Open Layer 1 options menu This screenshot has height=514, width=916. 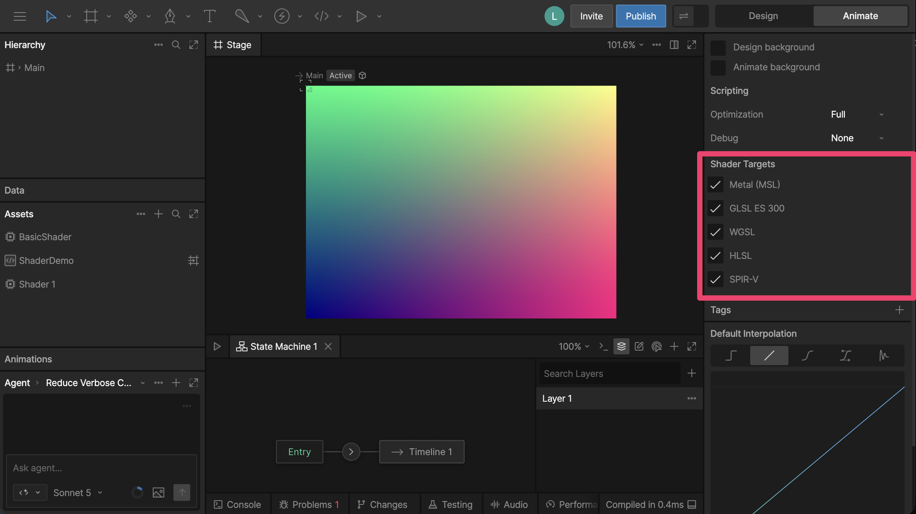click(692, 398)
